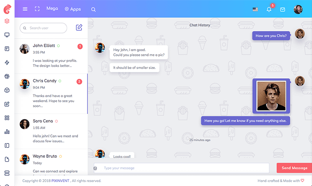Click 'Hey John, I am good.' message
The height and width of the screenshot is (186, 312).
tap(139, 52)
